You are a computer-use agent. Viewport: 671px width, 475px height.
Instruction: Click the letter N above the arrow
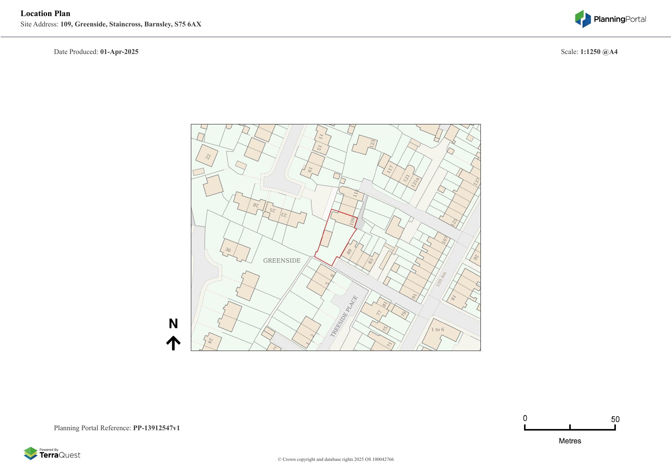[173, 324]
